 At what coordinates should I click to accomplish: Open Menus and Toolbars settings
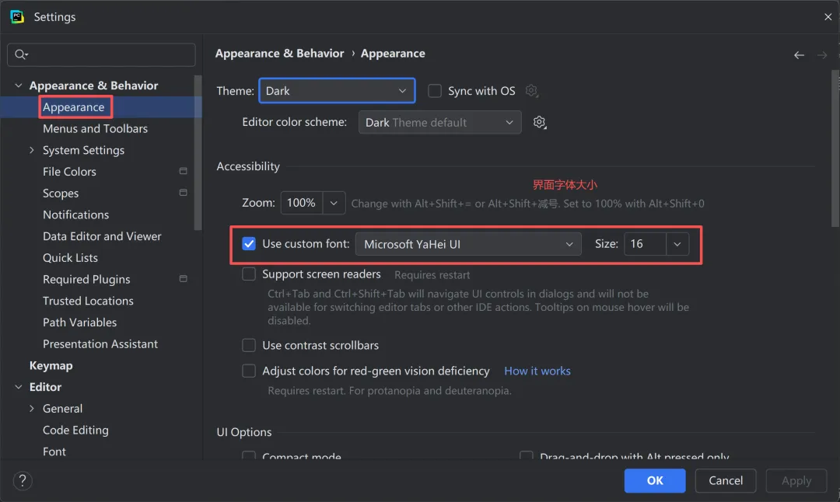[96, 128]
